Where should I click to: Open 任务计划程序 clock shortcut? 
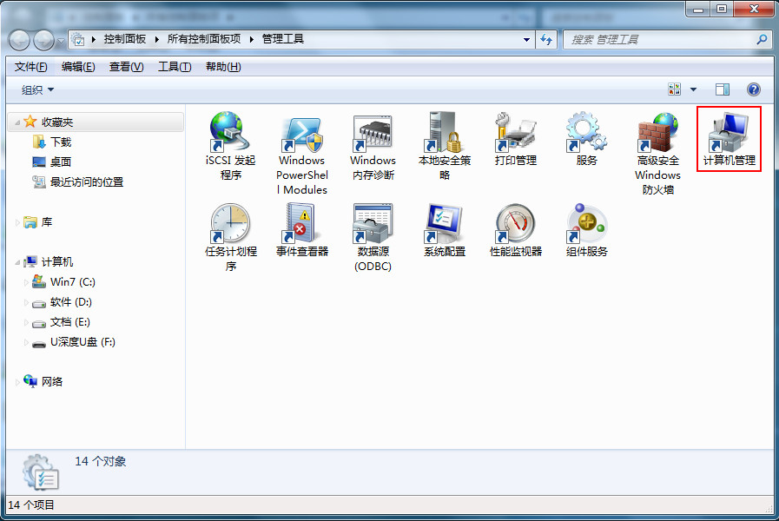click(230, 237)
